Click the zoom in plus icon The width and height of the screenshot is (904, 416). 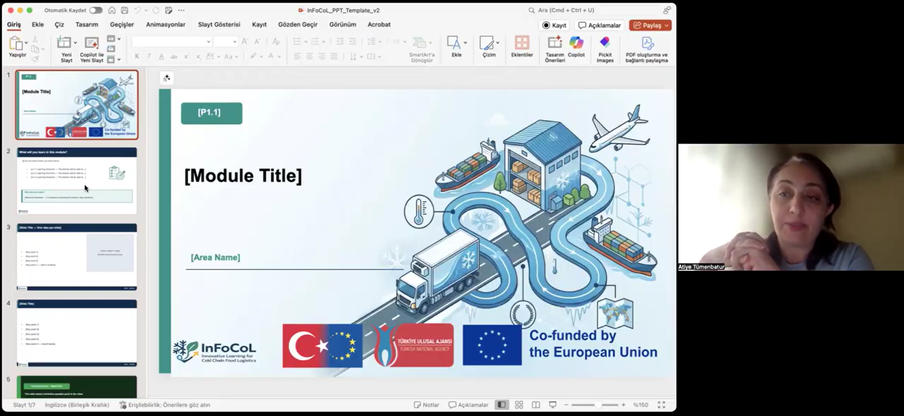pos(623,405)
